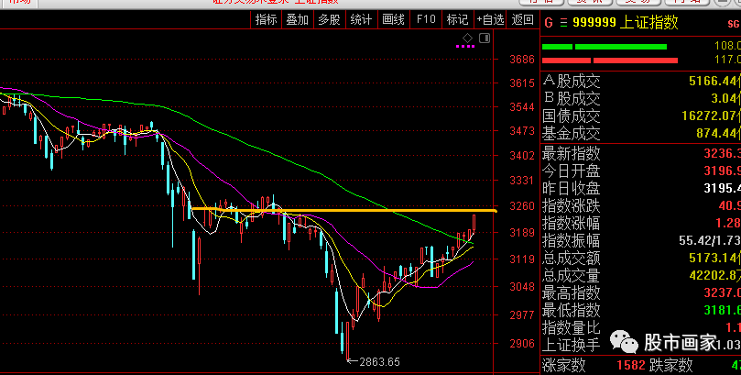
Task: Click the latest red candlestick on chart
Action: pos(474,222)
